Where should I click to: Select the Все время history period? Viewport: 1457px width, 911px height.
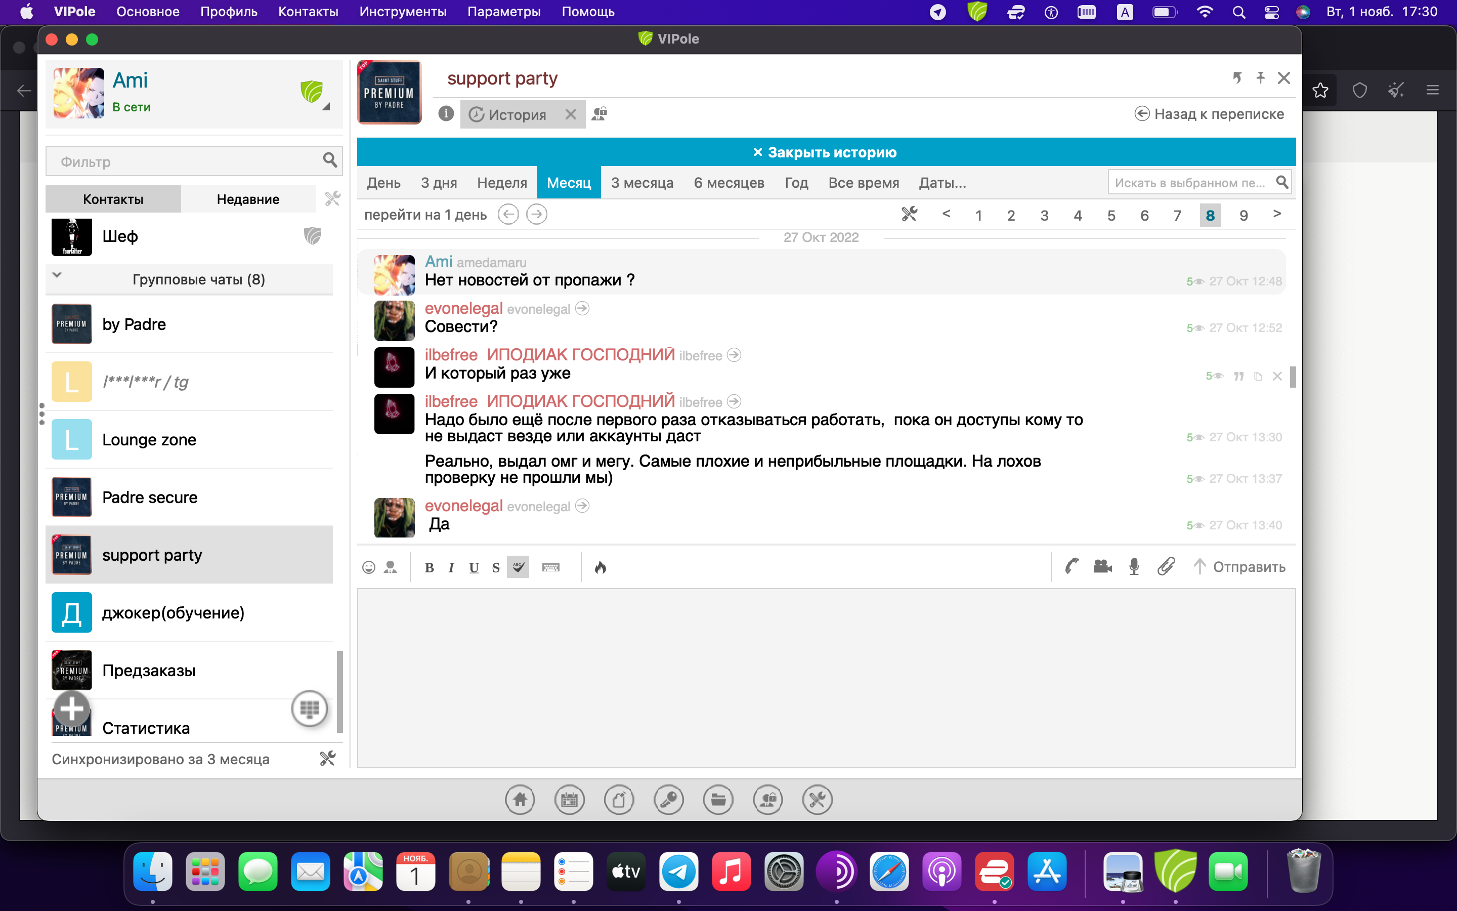coord(864,183)
